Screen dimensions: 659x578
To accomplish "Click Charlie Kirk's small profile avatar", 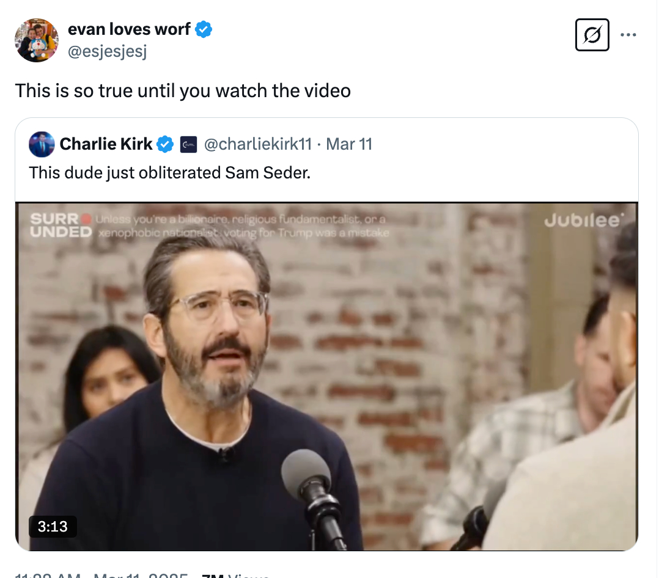I will click(x=42, y=144).
